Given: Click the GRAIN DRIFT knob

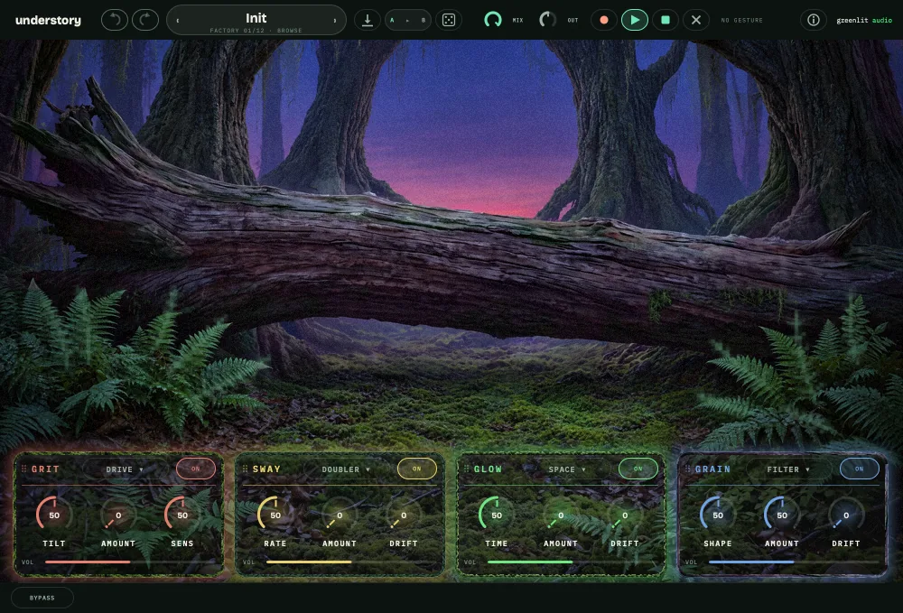Looking at the screenshot, I should (845, 514).
